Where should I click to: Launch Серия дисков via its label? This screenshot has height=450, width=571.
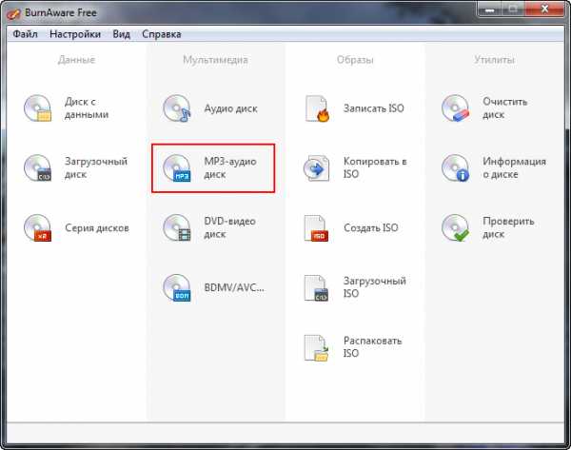(x=97, y=228)
